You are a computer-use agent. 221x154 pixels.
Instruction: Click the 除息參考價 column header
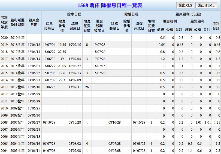(62, 26)
